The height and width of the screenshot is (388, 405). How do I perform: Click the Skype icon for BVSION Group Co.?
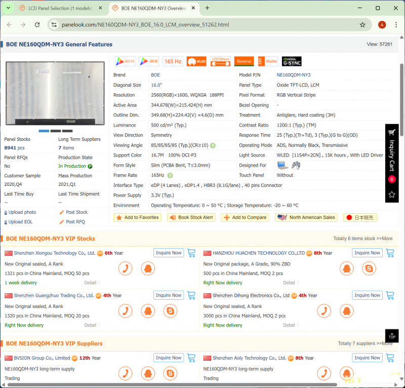coord(171,373)
